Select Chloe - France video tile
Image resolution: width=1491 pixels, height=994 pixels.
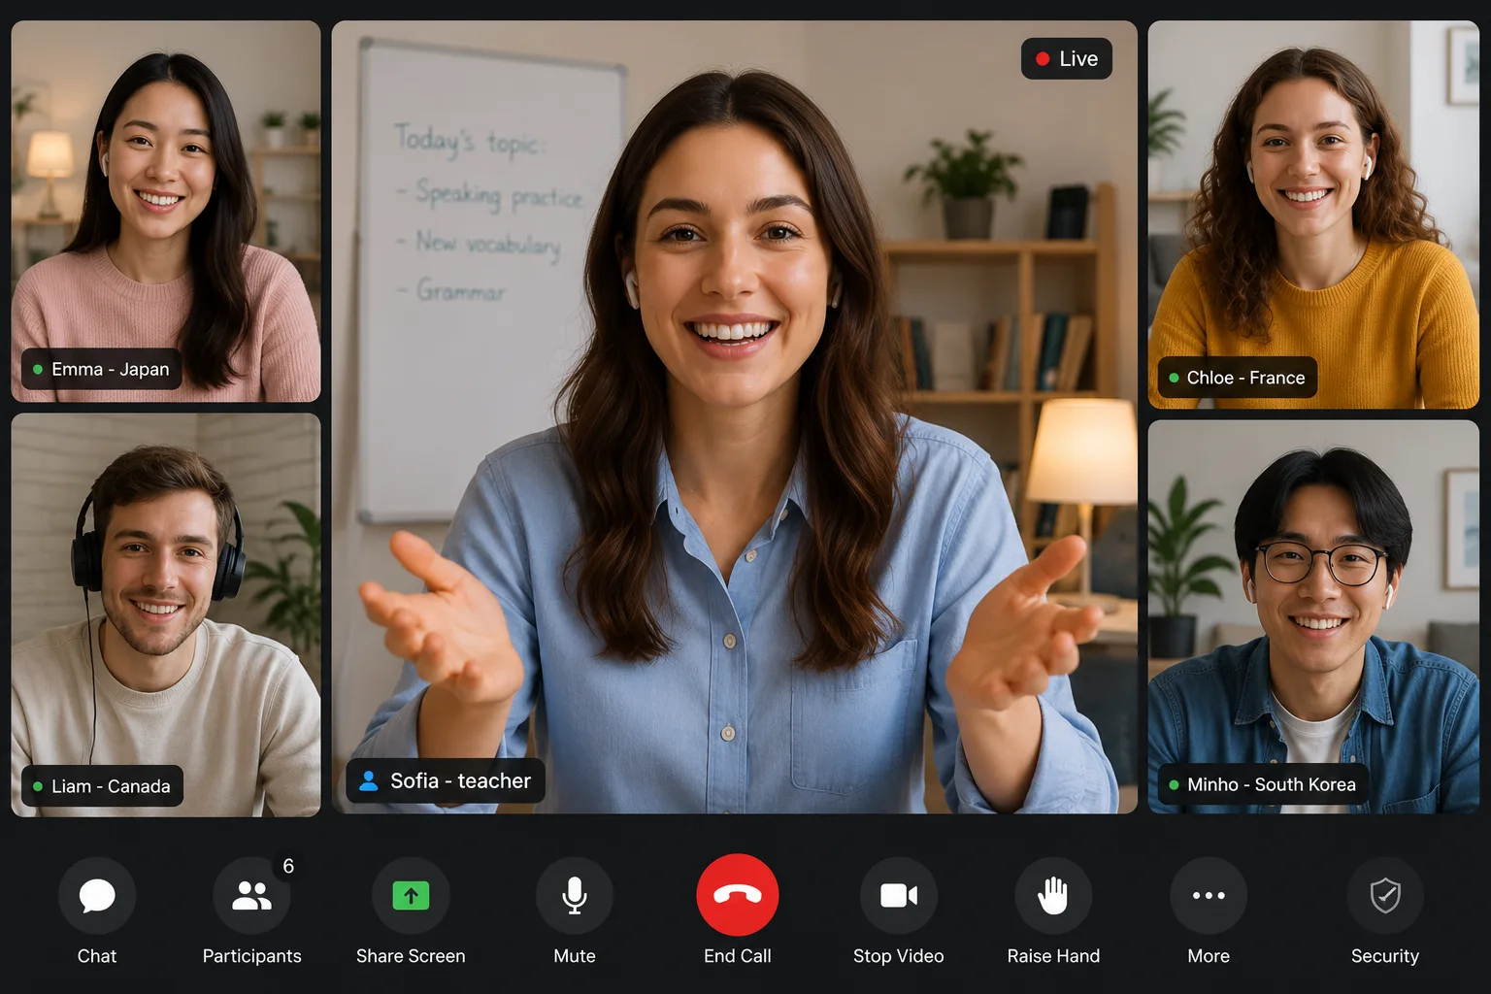(1313, 215)
